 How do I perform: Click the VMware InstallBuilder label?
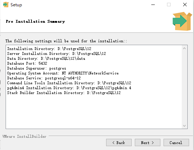(x=24, y=136)
